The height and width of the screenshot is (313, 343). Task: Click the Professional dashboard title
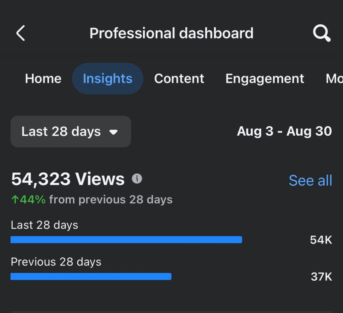point(171,33)
